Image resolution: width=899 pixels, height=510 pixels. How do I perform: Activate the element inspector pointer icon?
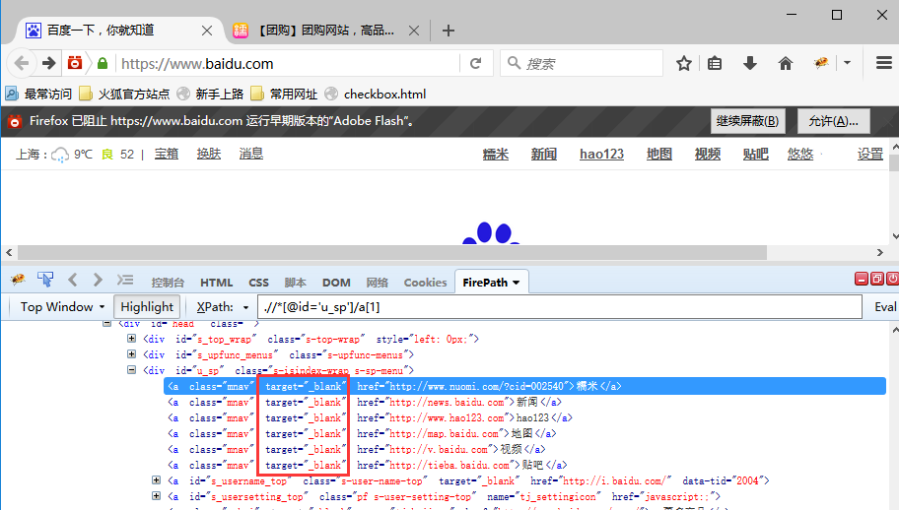[45, 280]
